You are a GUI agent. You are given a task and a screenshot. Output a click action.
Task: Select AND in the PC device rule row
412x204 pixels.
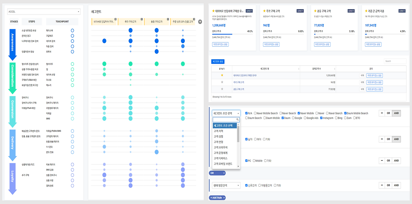396,161
